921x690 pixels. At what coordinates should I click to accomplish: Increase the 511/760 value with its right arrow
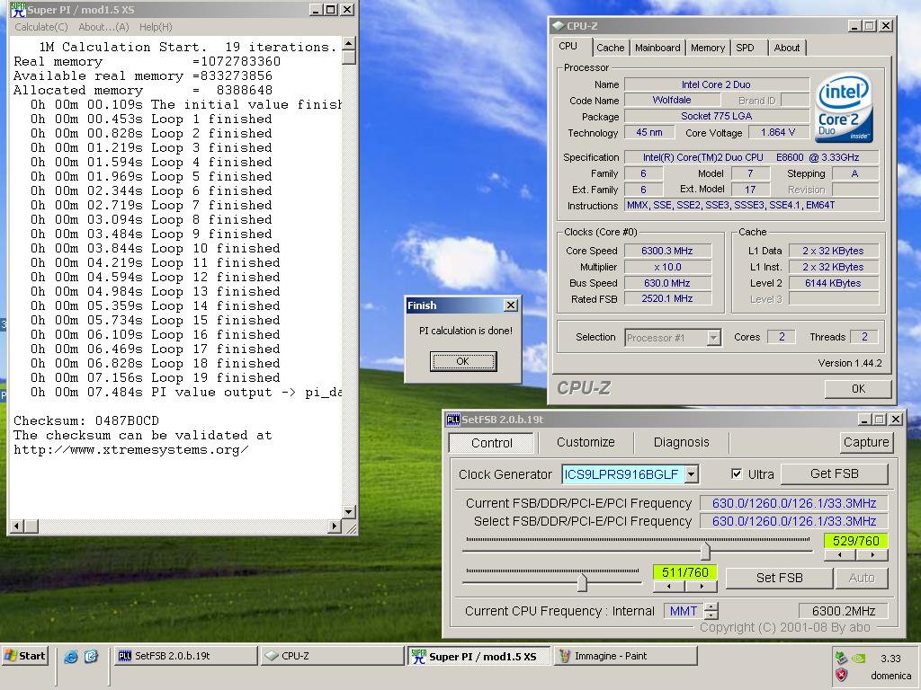[702, 586]
